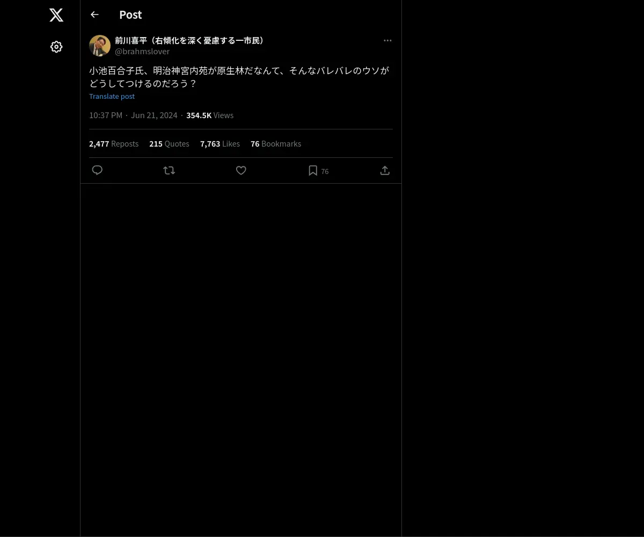The width and height of the screenshot is (644, 537).
Task: View the 7,763 Likes list
Action: point(220,144)
